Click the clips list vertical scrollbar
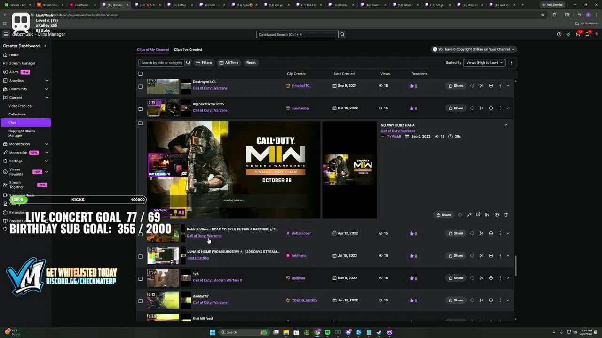 515,266
